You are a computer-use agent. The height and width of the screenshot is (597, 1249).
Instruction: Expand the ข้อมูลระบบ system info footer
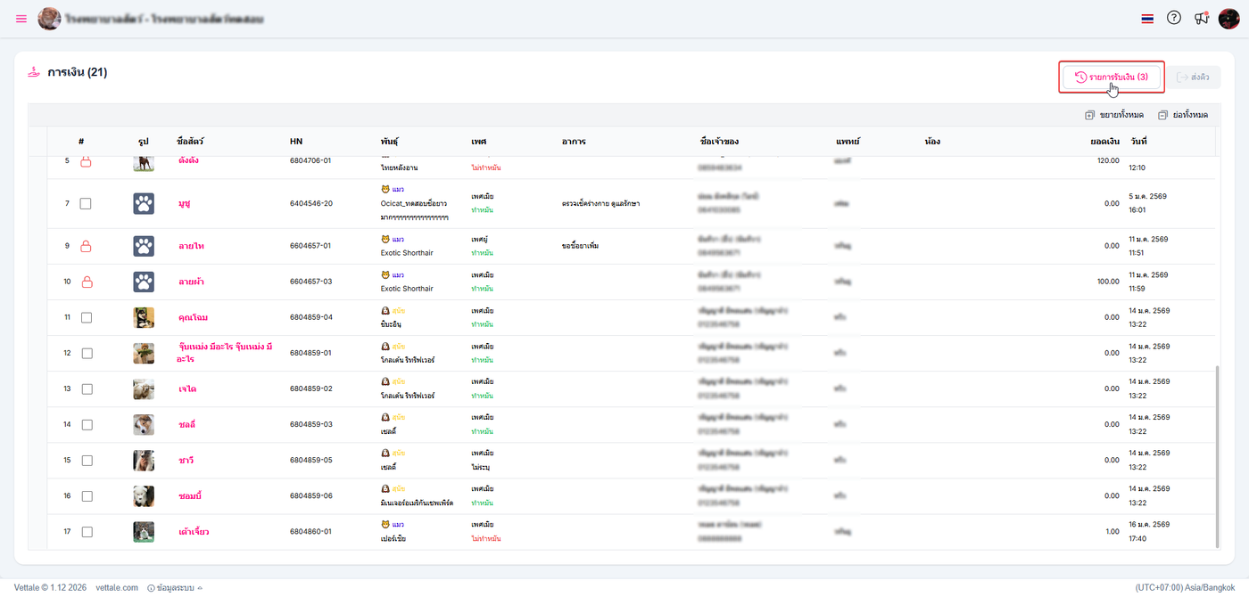click(x=174, y=588)
